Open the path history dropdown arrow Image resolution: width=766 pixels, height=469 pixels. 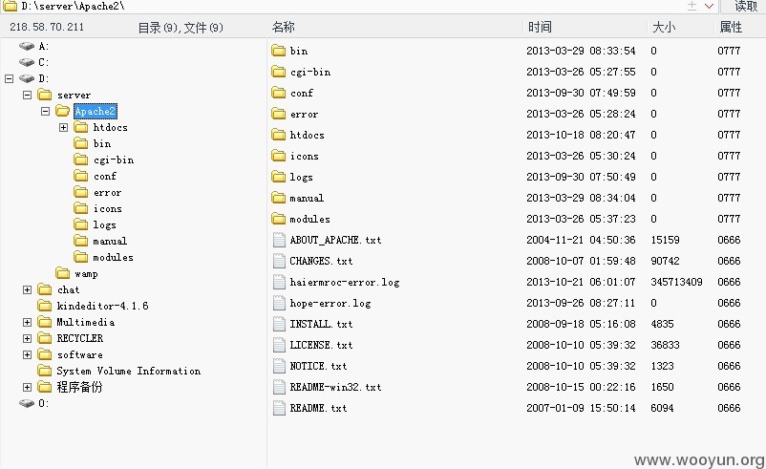(x=709, y=7)
